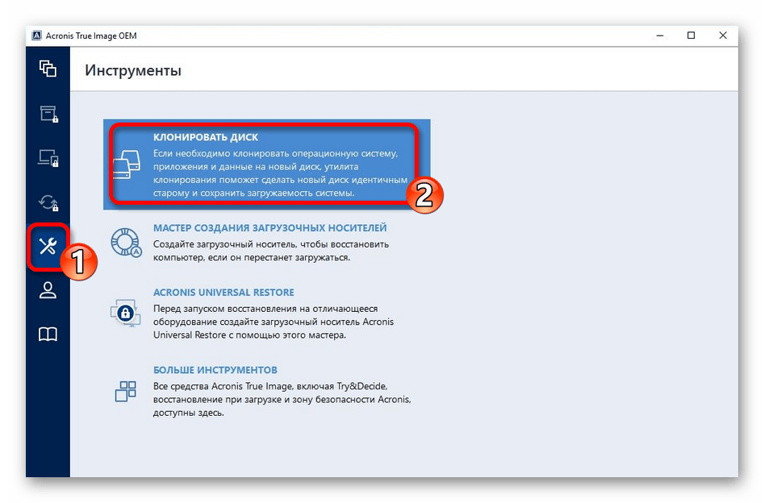Open ACRONIS UNIVERSAL RESTORE link
The image size is (764, 503).
223,292
